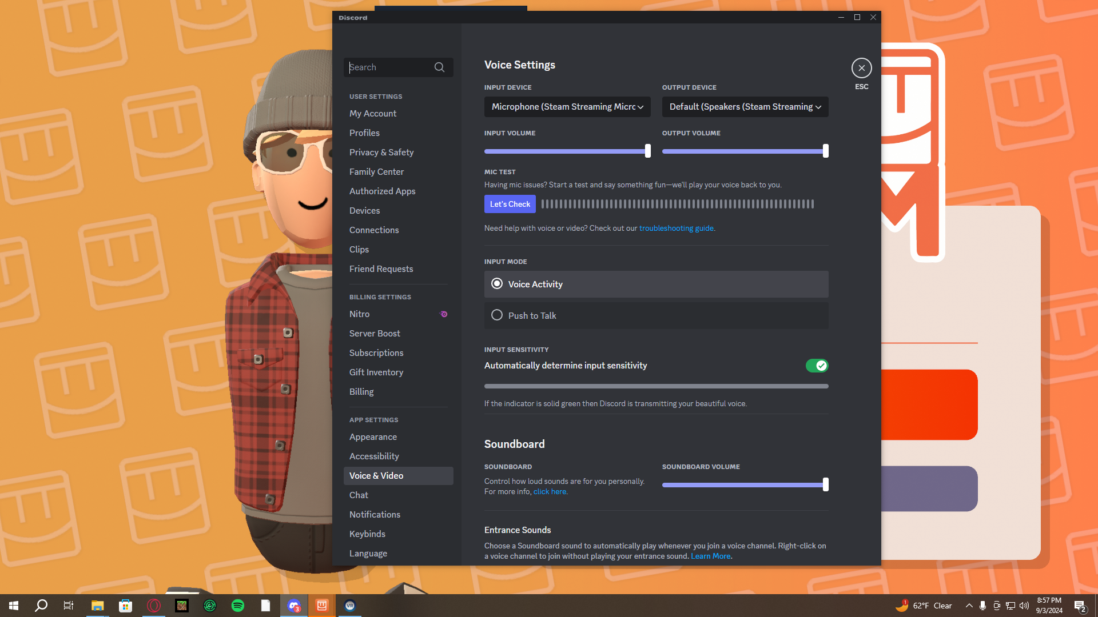1098x617 pixels.
Task: Expand the Output Device dropdown
Action: pos(745,107)
